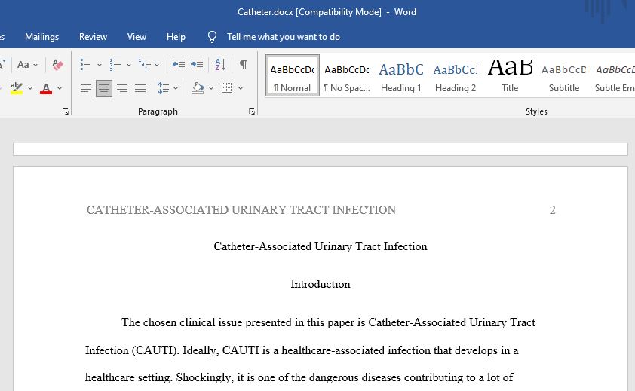Expand the Numbering dropdown arrow

(129, 65)
